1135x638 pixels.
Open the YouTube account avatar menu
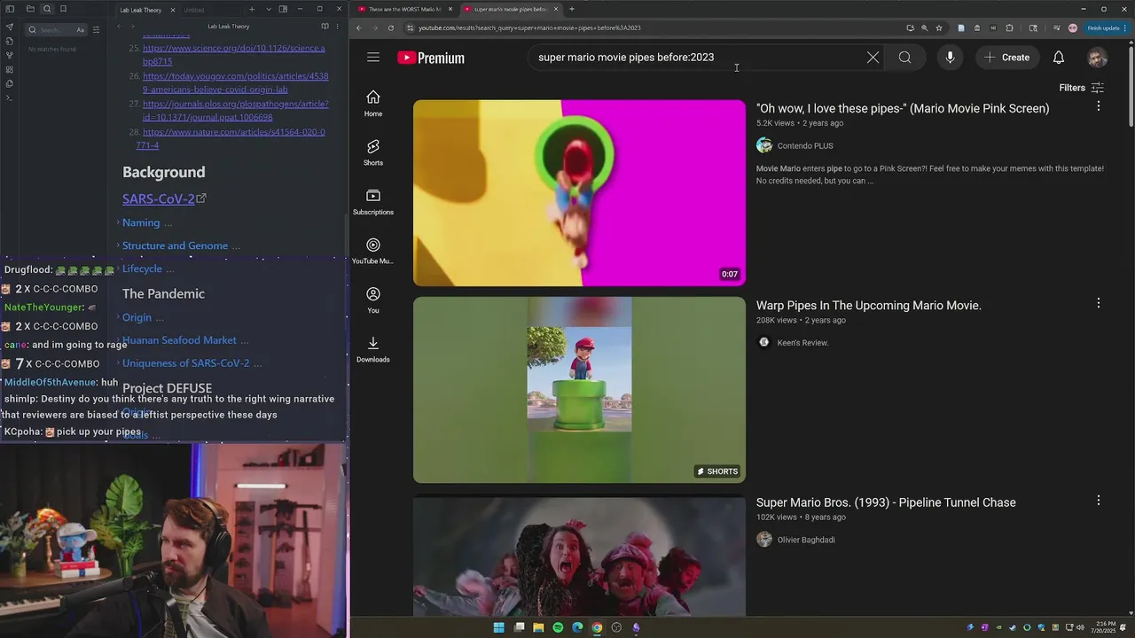coord(1098,58)
